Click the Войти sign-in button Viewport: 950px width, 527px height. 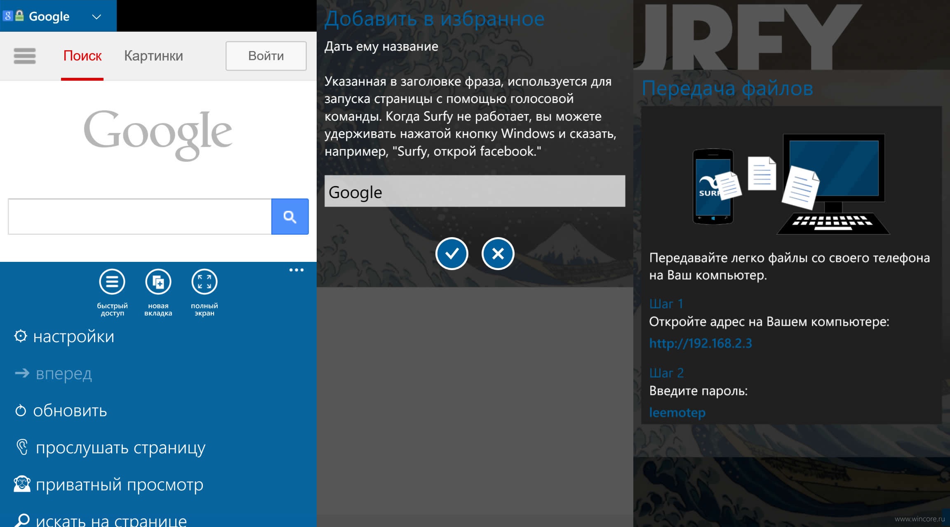pyautogui.click(x=266, y=56)
